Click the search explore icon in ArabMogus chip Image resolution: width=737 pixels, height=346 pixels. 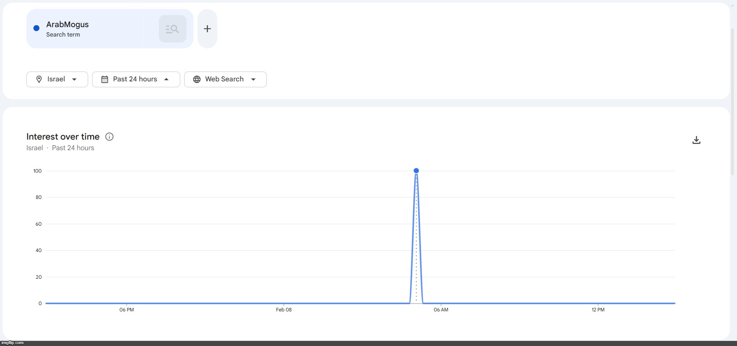pyautogui.click(x=172, y=29)
